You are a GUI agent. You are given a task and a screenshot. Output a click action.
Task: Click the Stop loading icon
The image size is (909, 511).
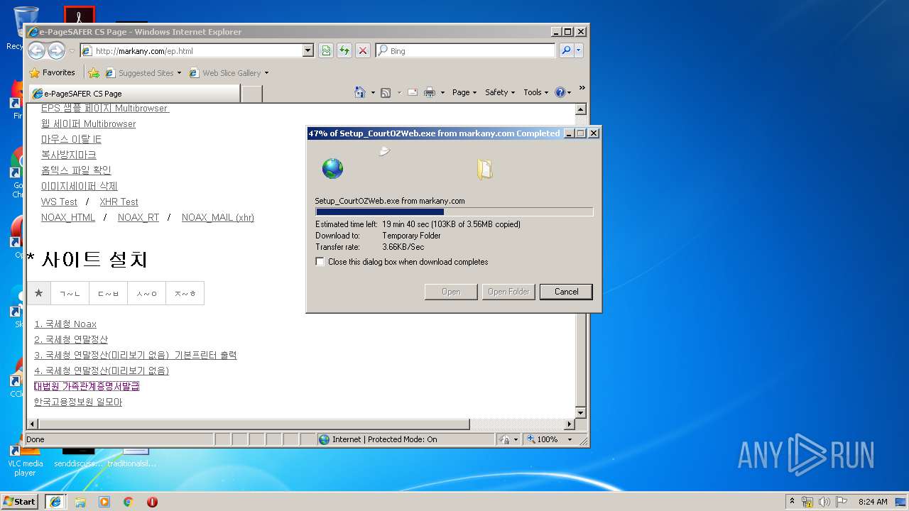[363, 50]
